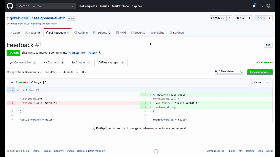The height and width of the screenshot is (157, 280).
Task: Open the Insights tab
Action: (157, 33)
